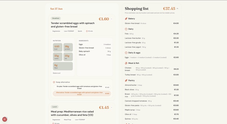Screen dimensions: 227x124
Task: Click the Pantry category icon
Action: [x=126, y=80]
